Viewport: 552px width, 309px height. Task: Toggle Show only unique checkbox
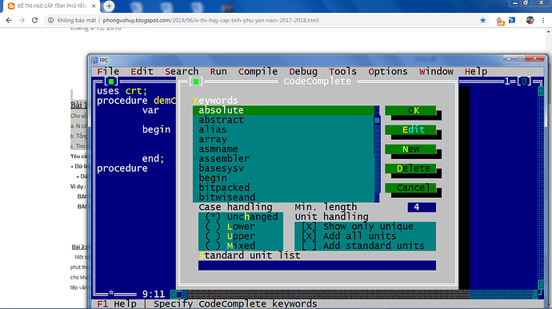358,227
